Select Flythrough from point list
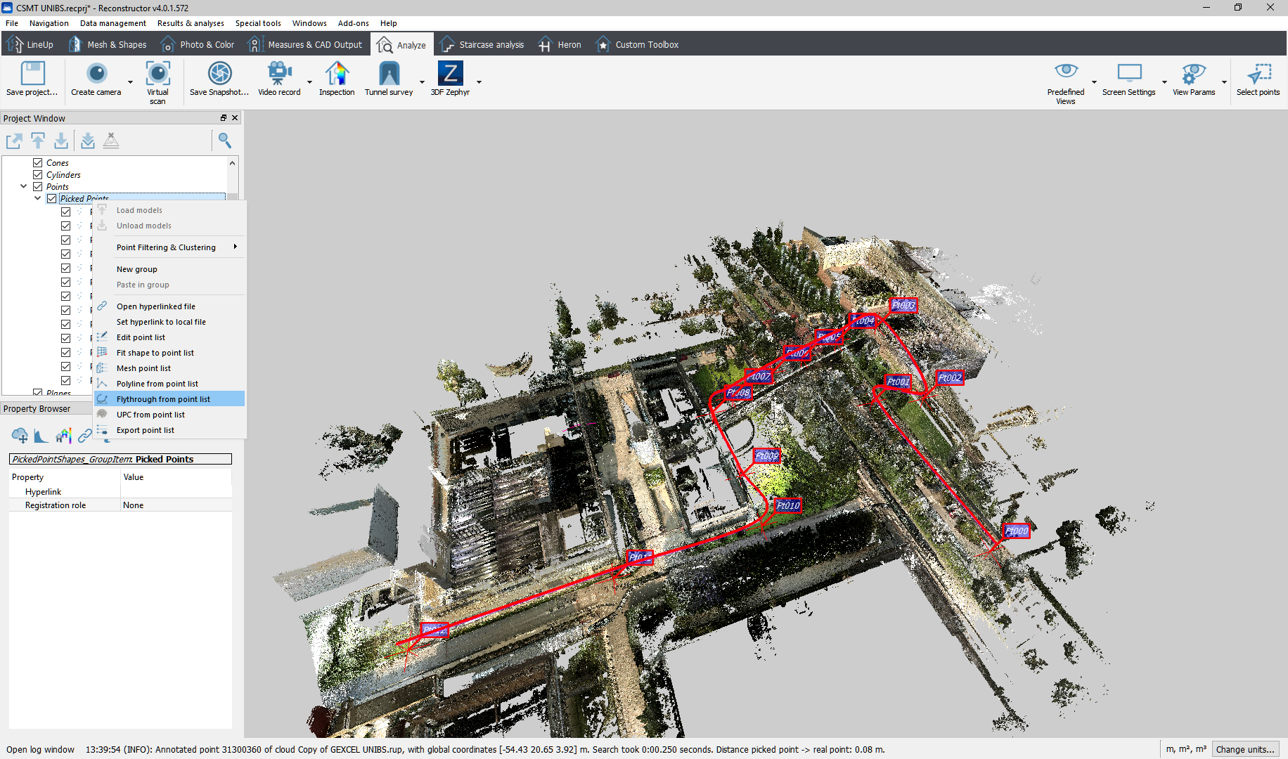Screen dimensions: 1288x759 coord(163,399)
